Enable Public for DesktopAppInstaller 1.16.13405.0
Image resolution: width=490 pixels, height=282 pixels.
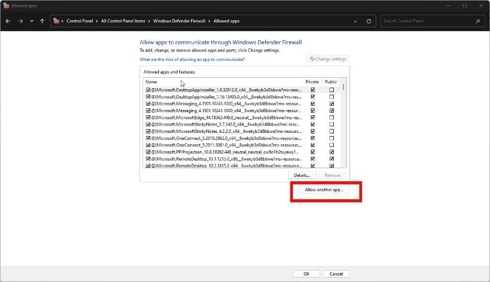click(332, 96)
